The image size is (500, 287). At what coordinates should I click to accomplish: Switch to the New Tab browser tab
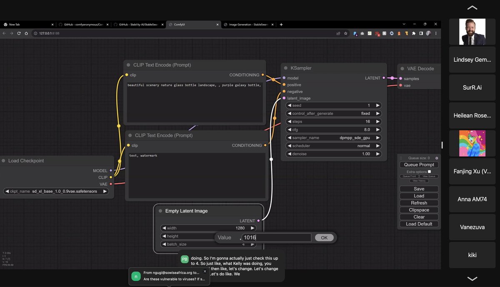click(27, 25)
